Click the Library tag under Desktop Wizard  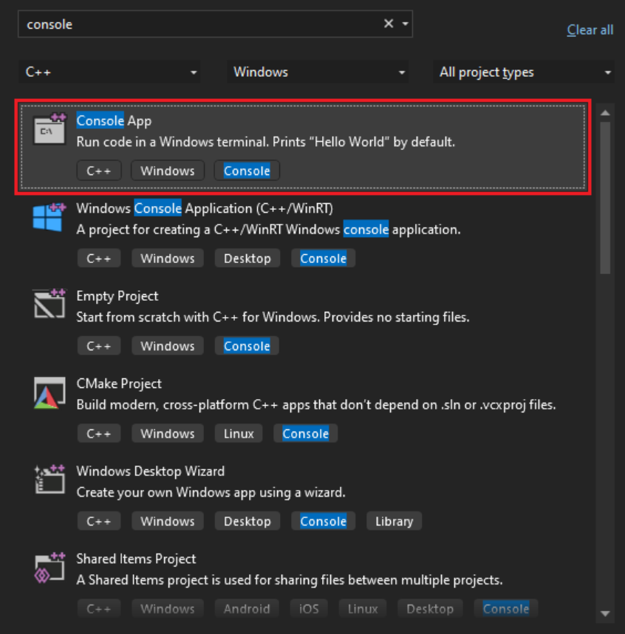[395, 521]
